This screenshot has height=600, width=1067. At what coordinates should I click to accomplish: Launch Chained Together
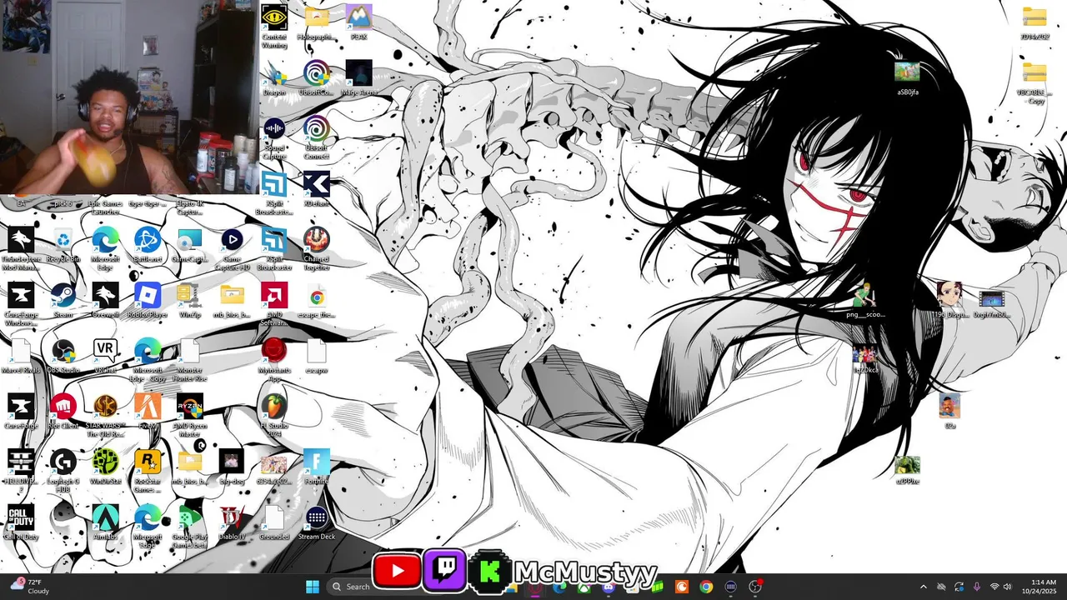317,249
